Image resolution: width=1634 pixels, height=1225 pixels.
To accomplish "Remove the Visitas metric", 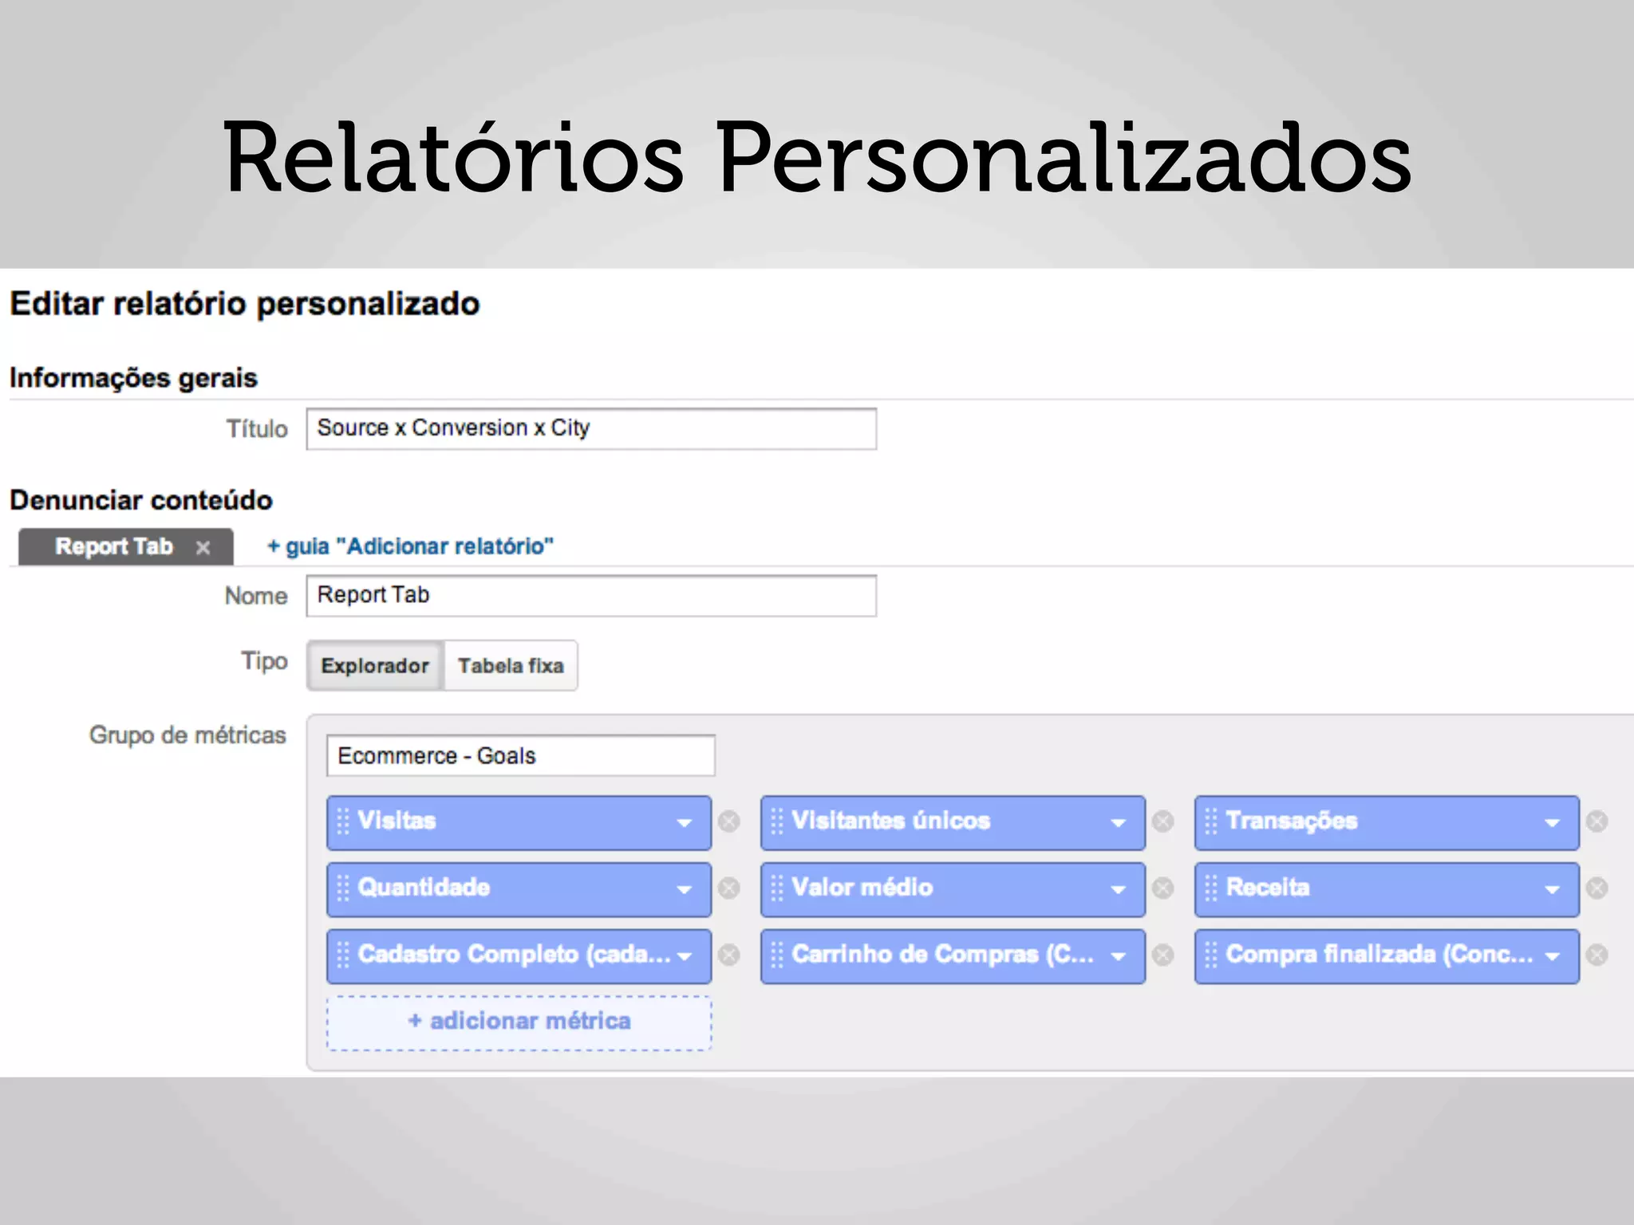I will coord(728,821).
